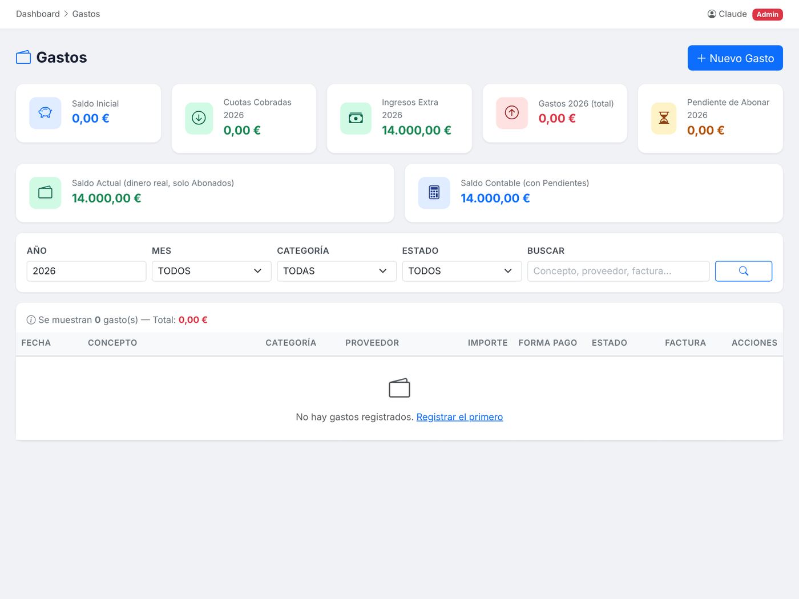This screenshot has height=599, width=799.
Task: Click the 14.000,00 € Ingresos Extra value
Action: [x=417, y=130]
